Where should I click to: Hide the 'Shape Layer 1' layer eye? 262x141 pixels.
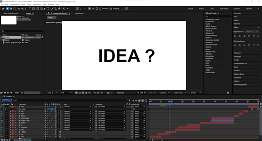(x=2, y=121)
